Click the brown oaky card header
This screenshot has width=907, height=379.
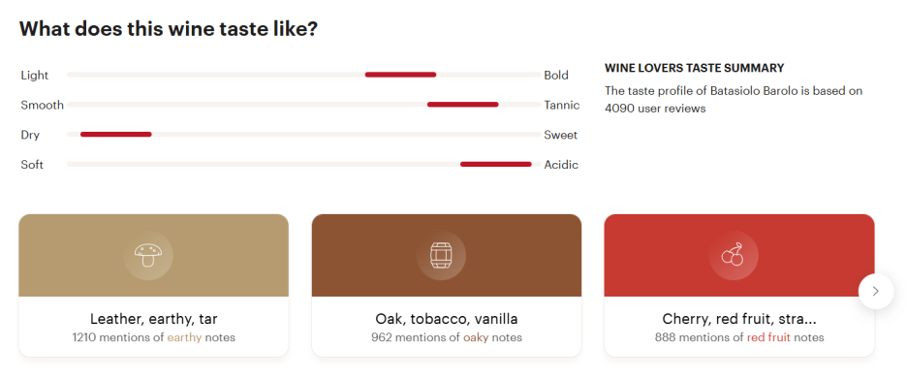pyautogui.click(x=447, y=256)
